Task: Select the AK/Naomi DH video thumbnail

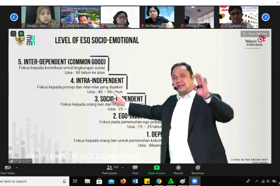Action: [160, 17]
